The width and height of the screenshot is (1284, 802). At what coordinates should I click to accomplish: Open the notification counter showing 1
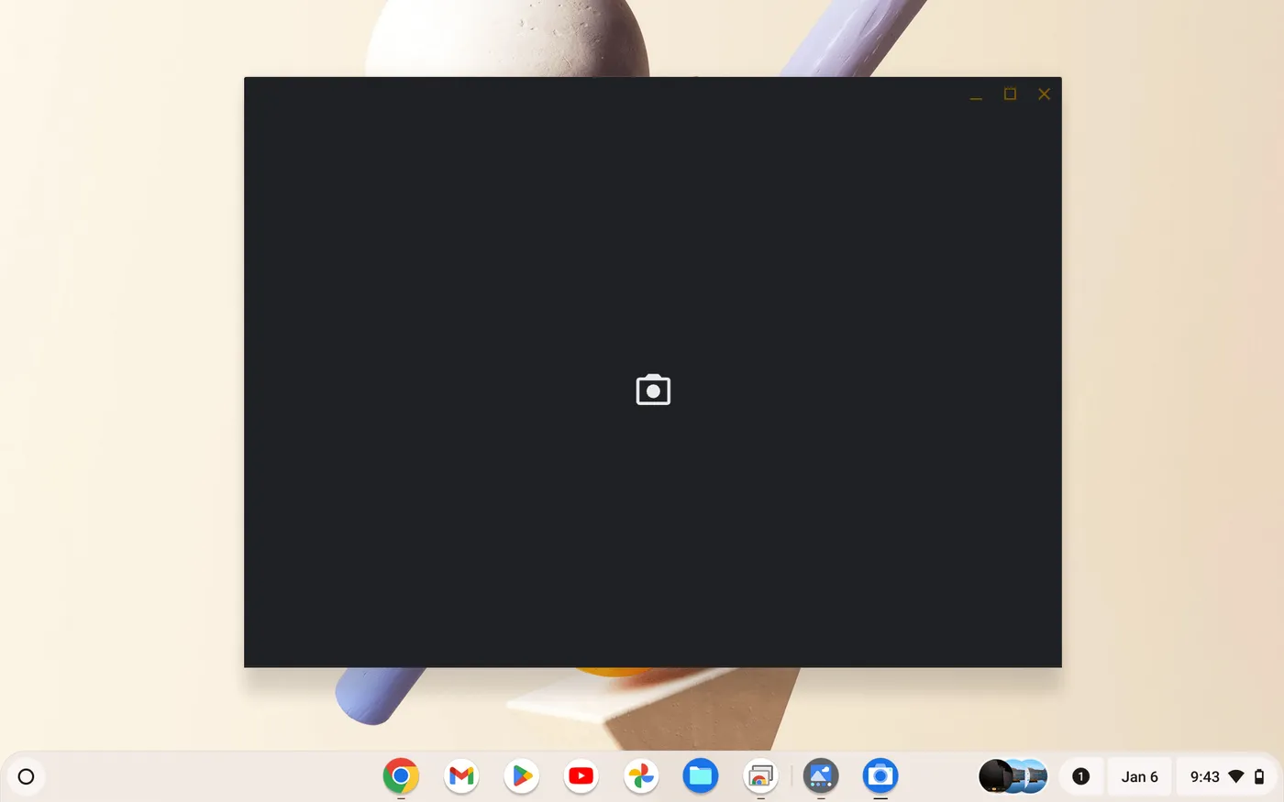1080,776
